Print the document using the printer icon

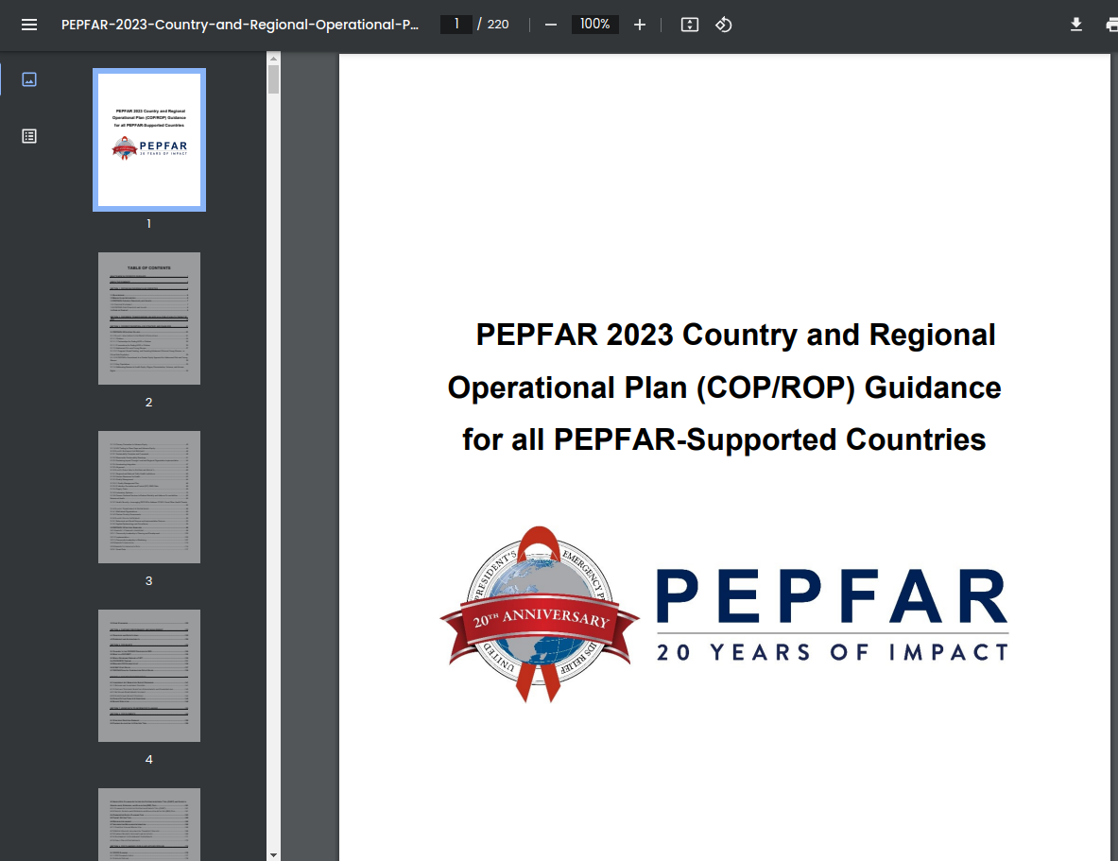[x=1111, y=25]
